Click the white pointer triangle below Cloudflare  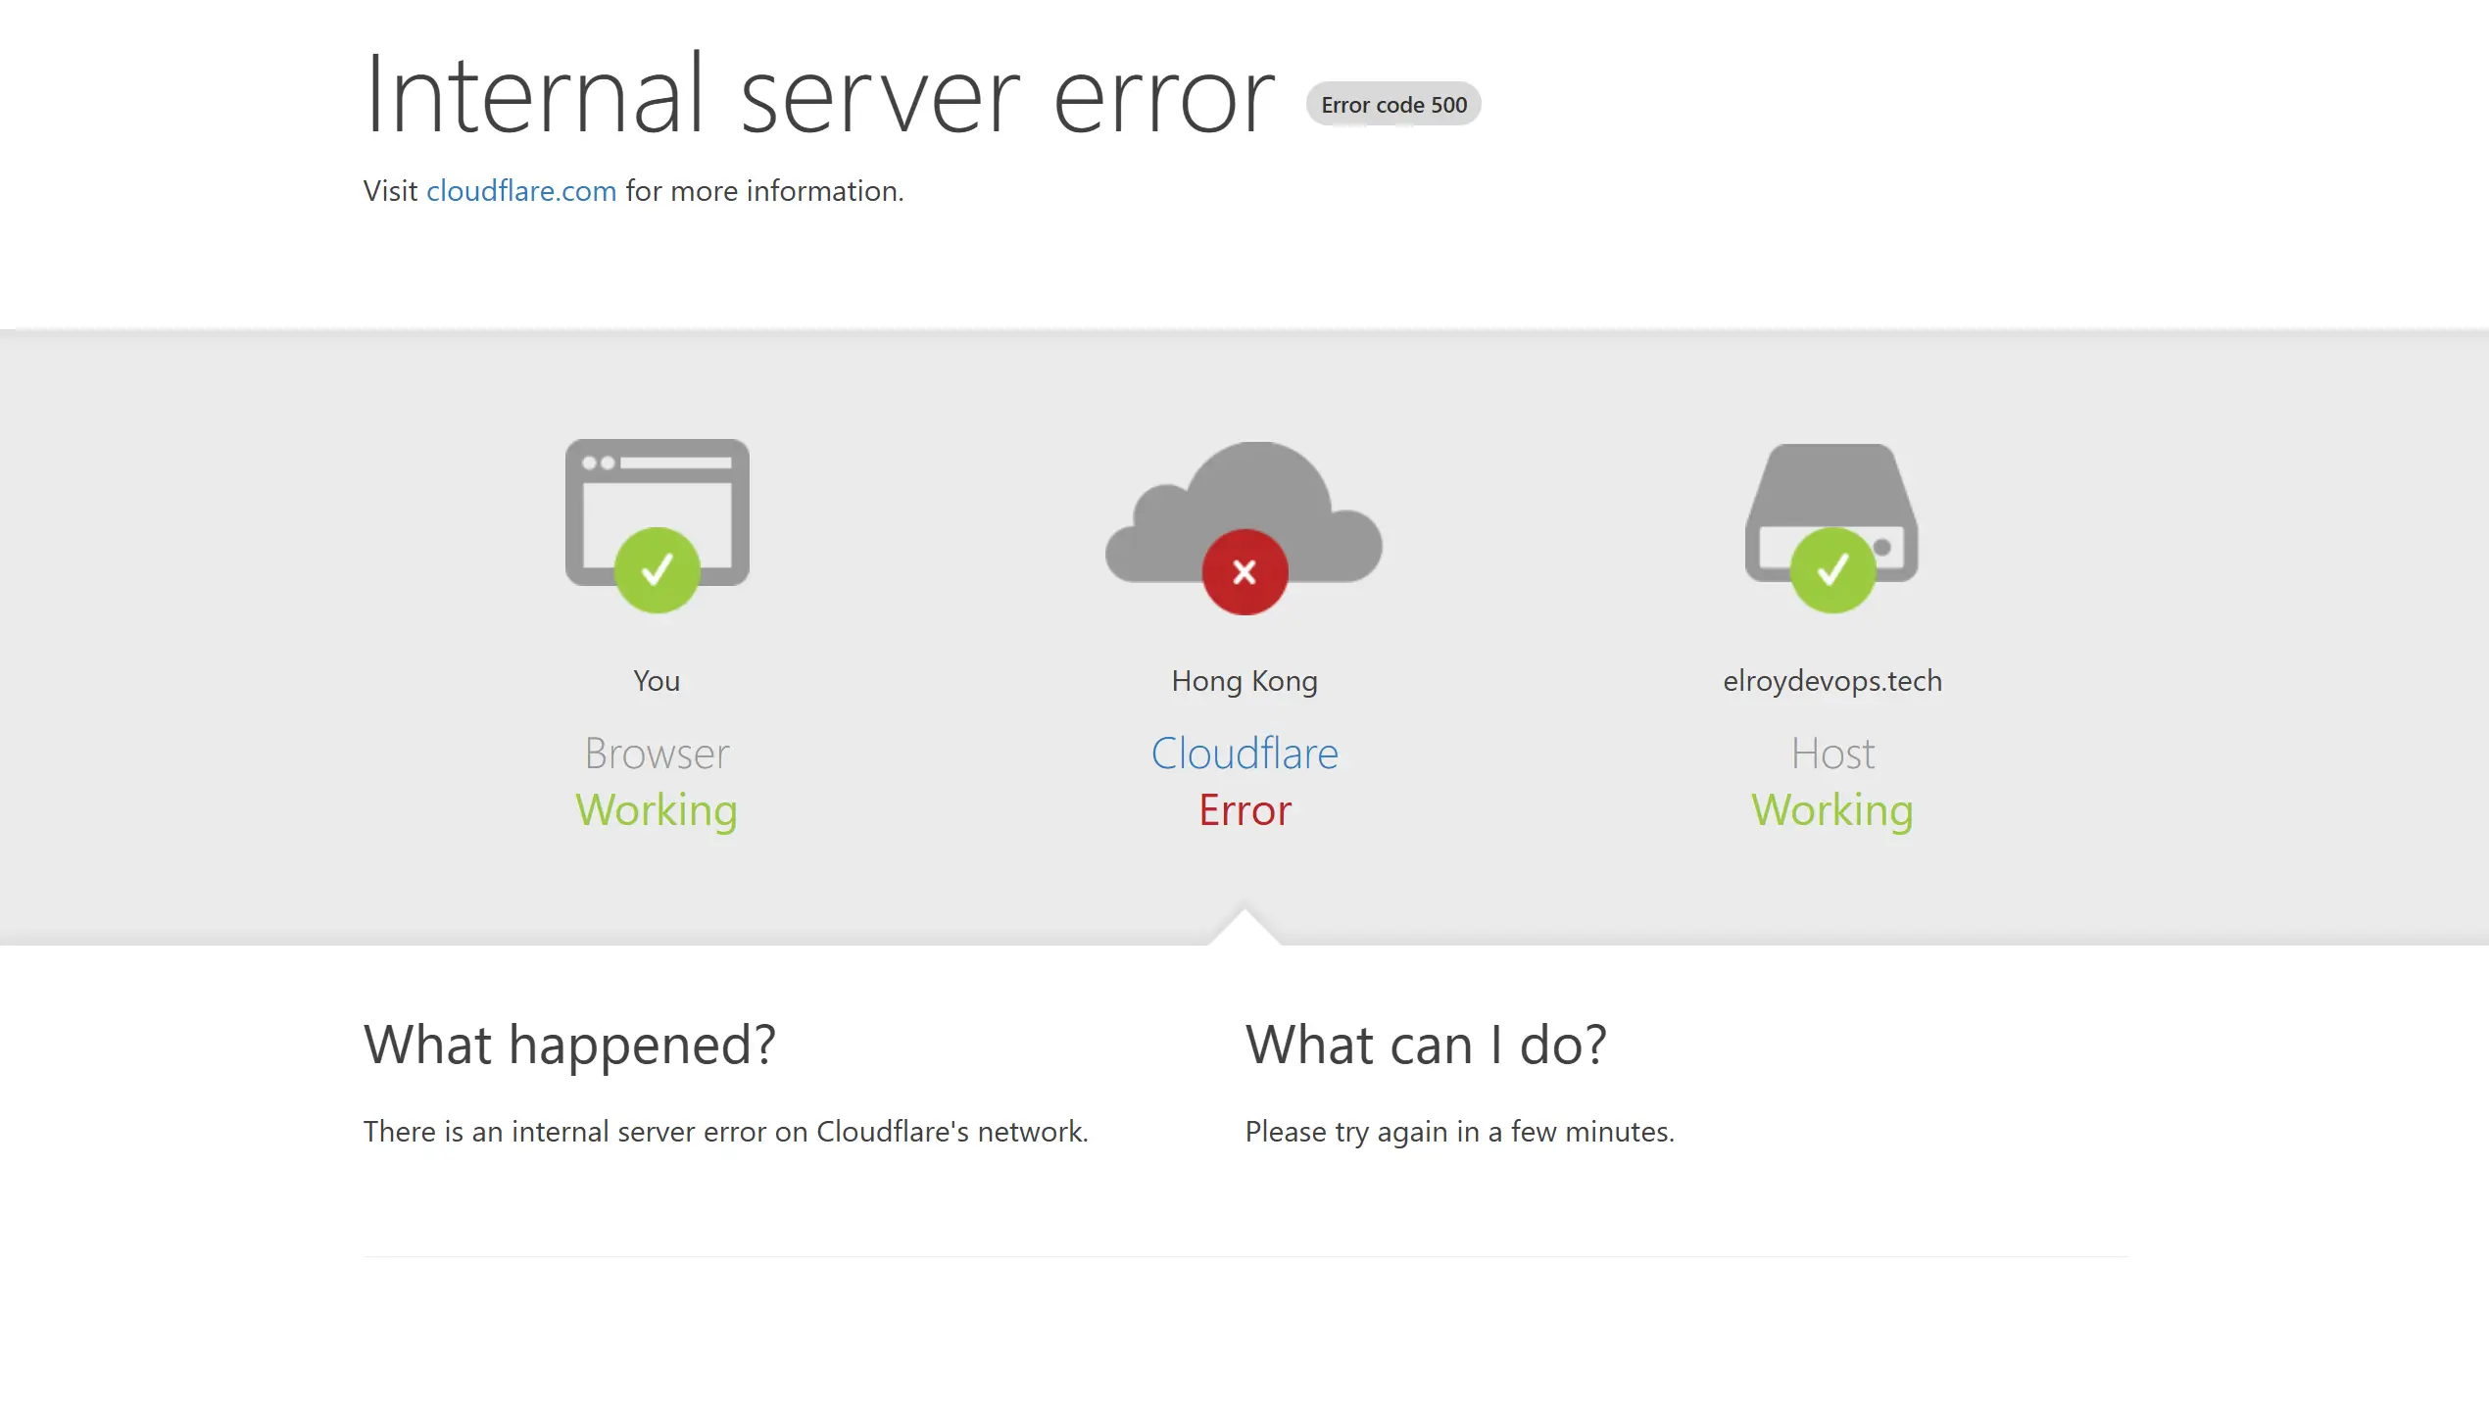pos(1244,929)
